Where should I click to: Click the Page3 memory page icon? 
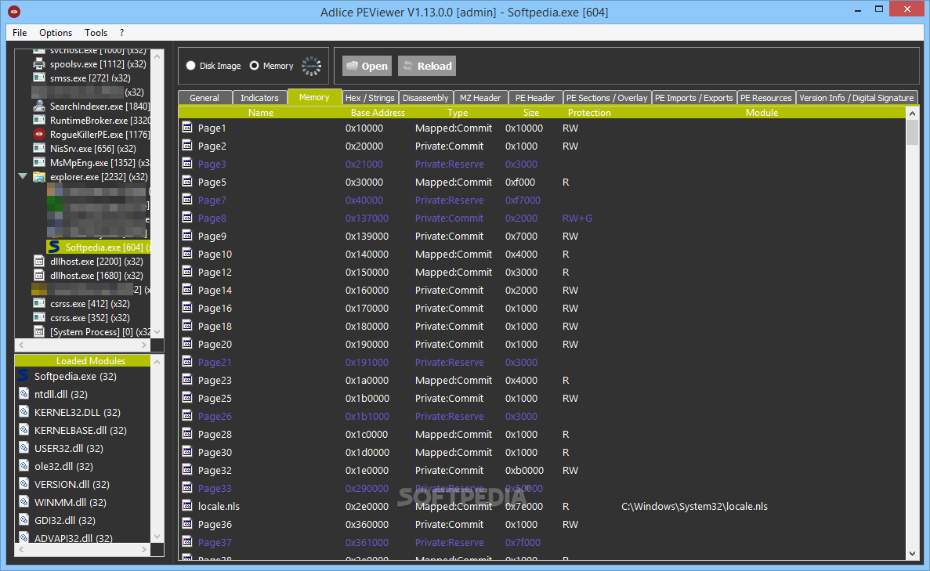click(186, 163)
